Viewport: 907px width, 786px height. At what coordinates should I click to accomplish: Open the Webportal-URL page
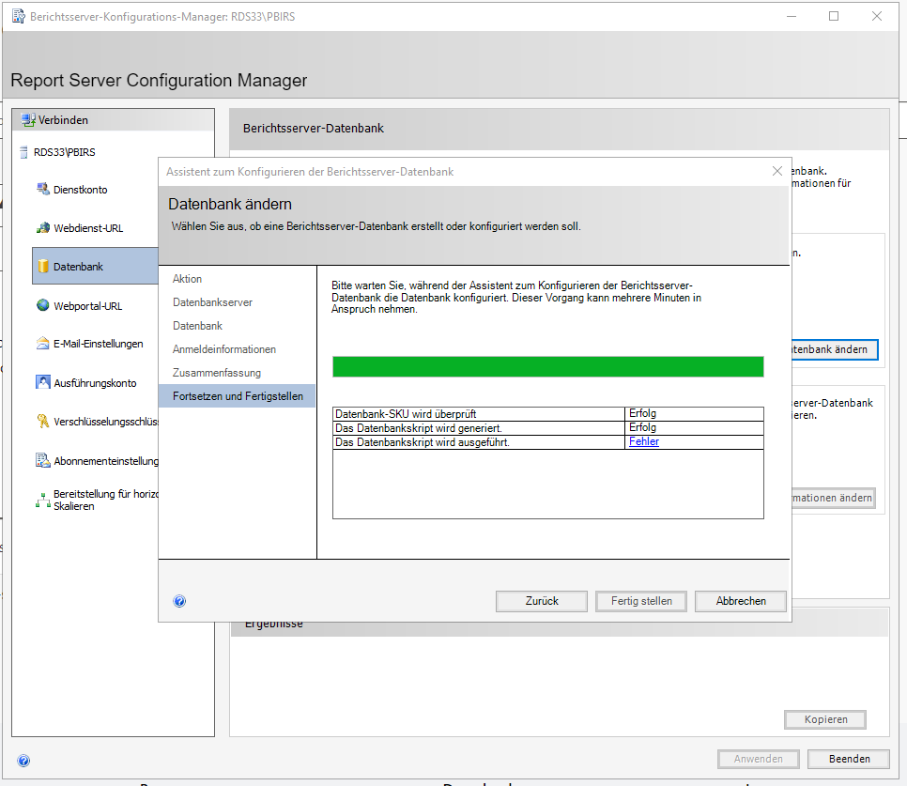click(88, 306)
